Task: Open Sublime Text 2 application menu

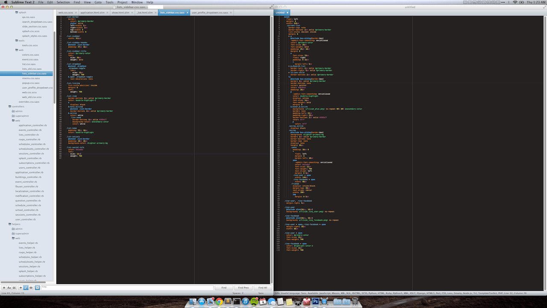Action: 23,2
